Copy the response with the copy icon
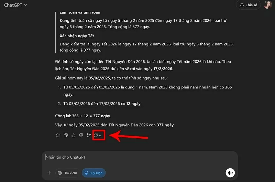 pos(66,136)
